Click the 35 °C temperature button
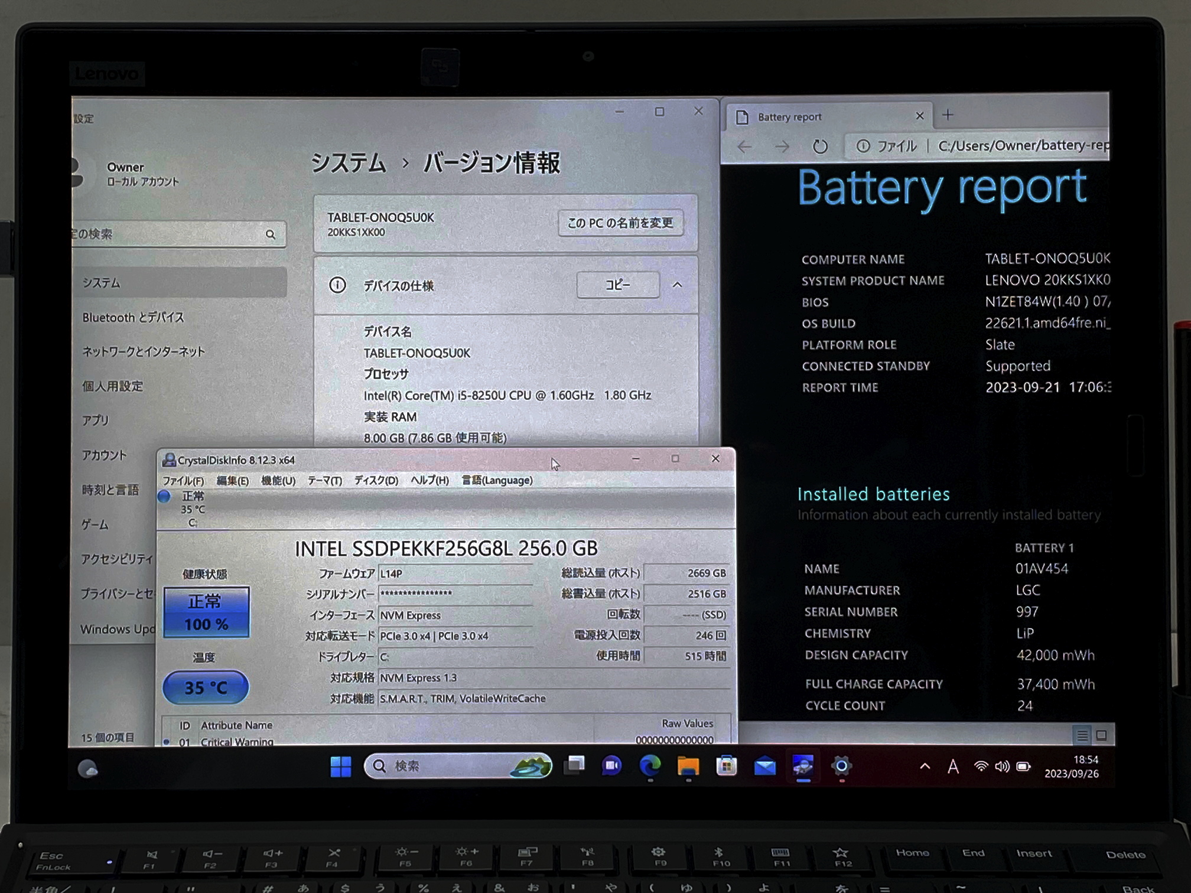 206,687
